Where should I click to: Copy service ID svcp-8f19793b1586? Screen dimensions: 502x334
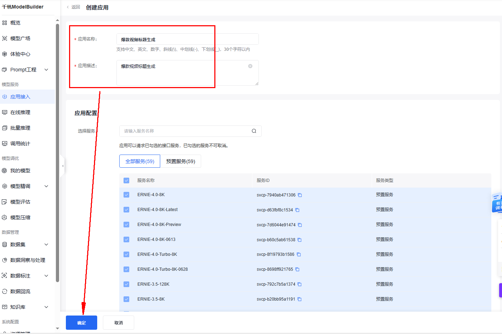click(299, 254)
